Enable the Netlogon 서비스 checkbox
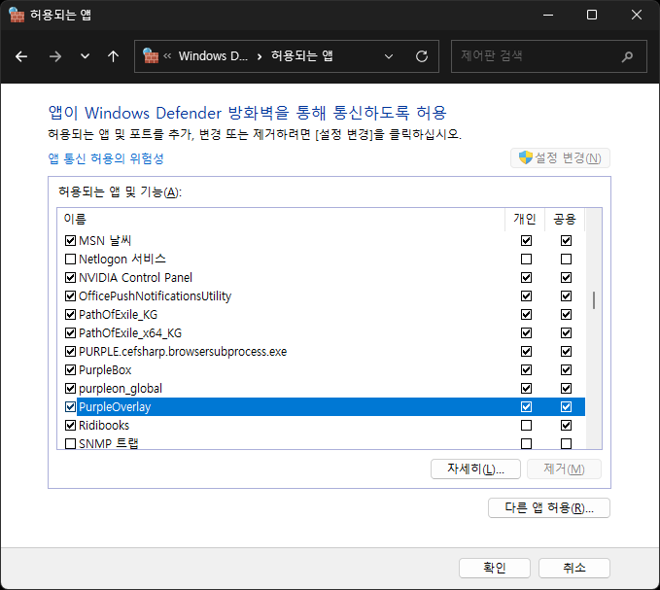 [70, 260]
